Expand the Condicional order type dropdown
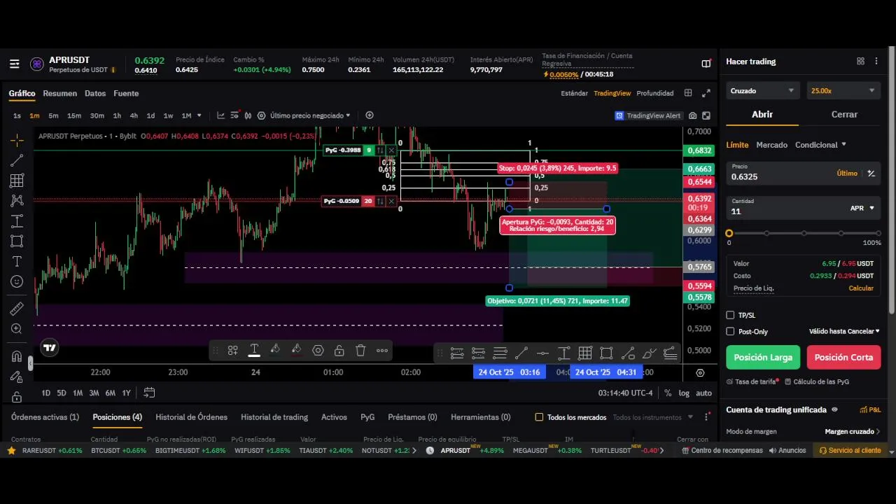 (x=820, y=145)
